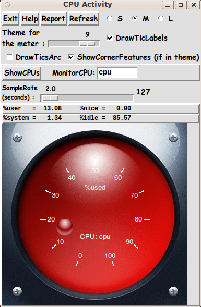Click the red ball indicator on the meter
Viewport: 201px width, 307px height.
point(65,227)
